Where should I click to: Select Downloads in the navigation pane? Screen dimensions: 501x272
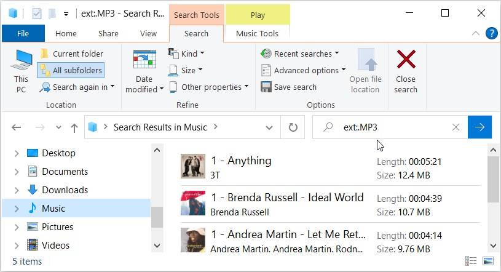click(x=65, y=190)
